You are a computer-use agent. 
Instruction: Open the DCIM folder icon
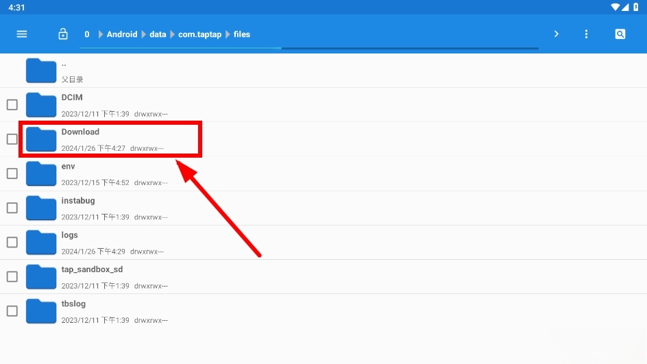point(41,105)
